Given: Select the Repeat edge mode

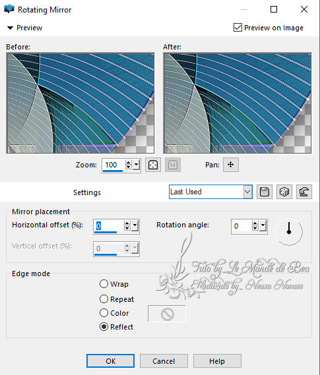Looking at the screenshot, I should [104, 299].
